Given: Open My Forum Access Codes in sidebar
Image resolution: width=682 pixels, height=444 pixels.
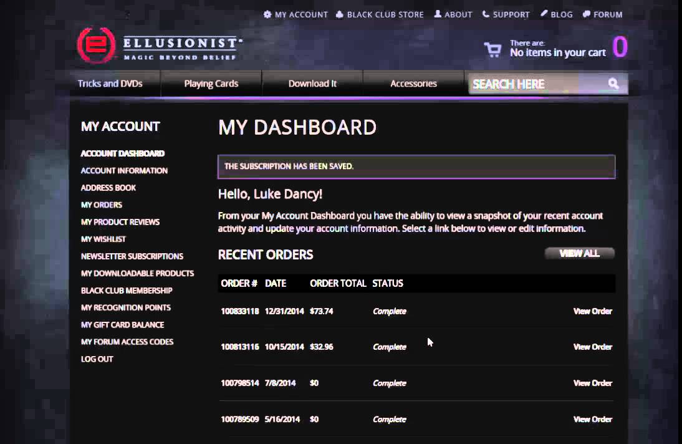Looking at the screenshot, I should tap(127, 342).
